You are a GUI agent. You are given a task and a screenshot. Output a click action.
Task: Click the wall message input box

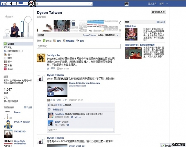[x=79, y=46]
